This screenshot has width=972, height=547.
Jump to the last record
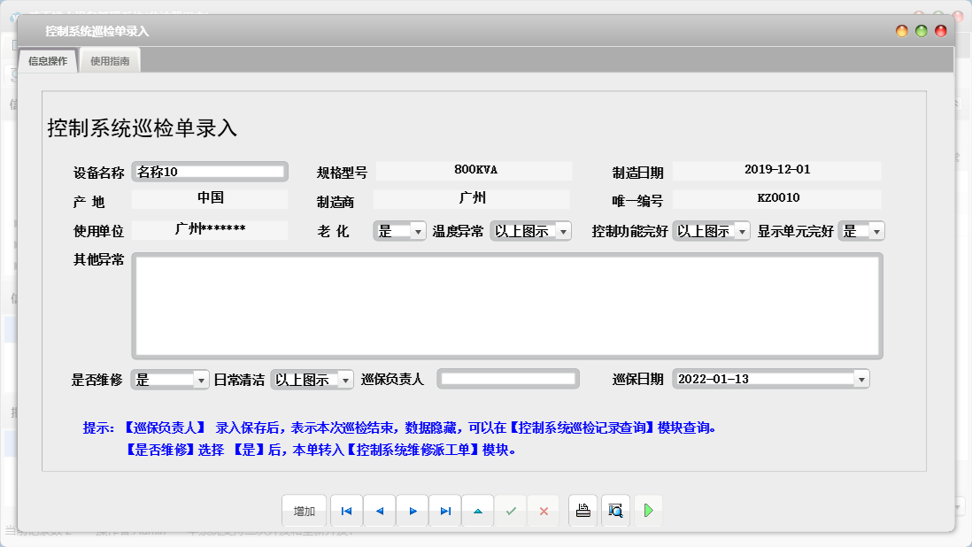pos(444,511)
